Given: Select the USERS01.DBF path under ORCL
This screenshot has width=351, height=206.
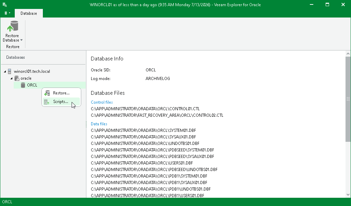Looking at the screenshot, I should 142,163.
